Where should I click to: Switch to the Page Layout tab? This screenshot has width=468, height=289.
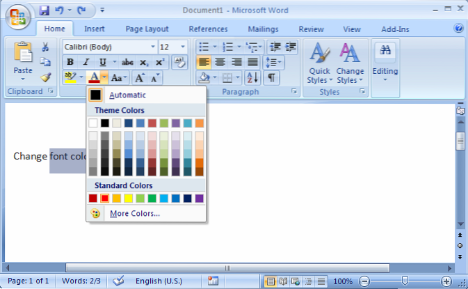pyautogui.click(x=147, y=29)
